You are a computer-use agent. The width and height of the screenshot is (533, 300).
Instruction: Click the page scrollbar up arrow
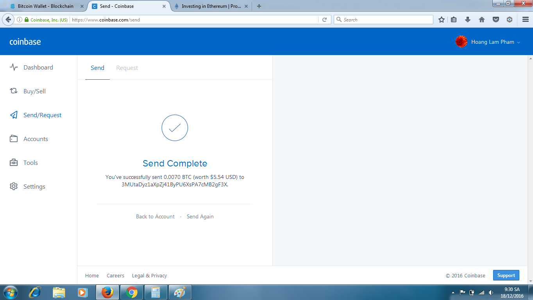tap(530, 58)
